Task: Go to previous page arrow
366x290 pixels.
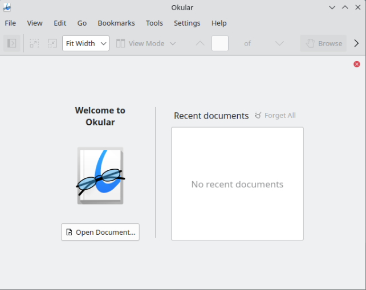Action: [x=200, y=43]
